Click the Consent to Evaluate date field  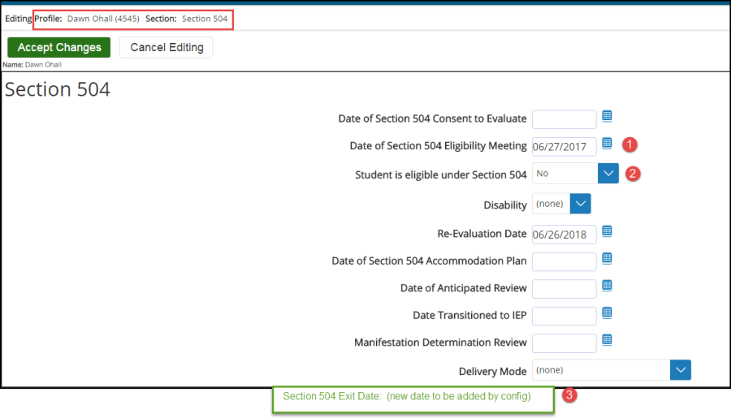[x=564, y=119]
